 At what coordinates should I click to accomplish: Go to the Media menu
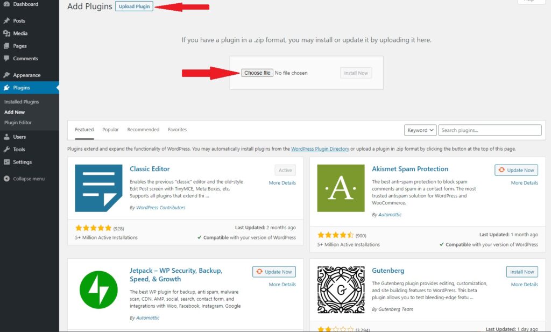point(20,33)
